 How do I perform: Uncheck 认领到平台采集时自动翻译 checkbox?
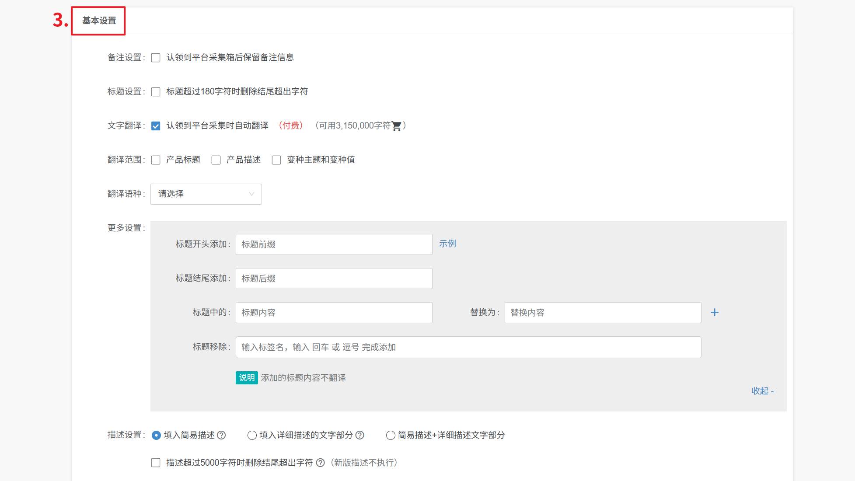tap(156, 126)
